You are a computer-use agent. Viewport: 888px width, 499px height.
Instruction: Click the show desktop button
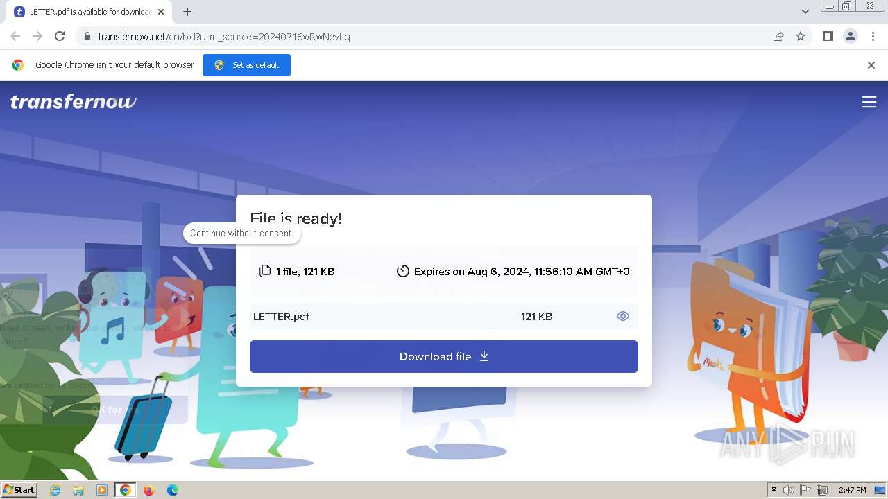[x=880, y=490]
